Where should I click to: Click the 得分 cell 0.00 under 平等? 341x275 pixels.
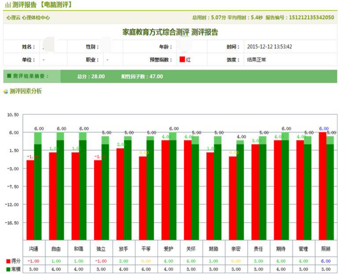click(146, 261)
